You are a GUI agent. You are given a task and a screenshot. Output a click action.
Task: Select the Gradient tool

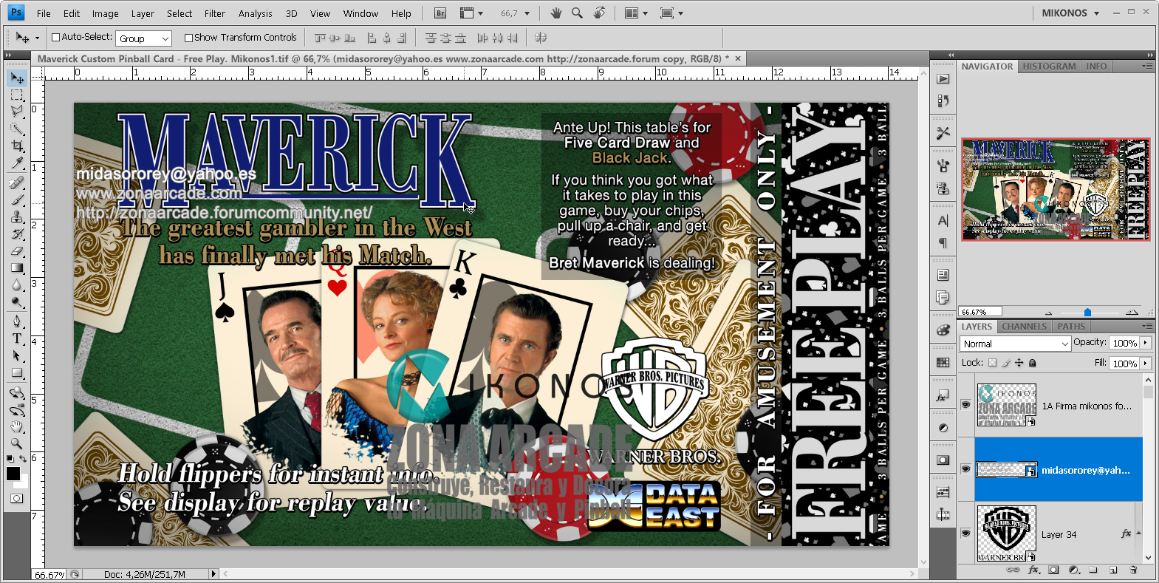[16, 267]
